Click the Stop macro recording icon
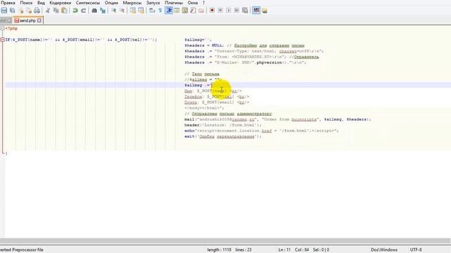The image size is (451, 253). 221,11
